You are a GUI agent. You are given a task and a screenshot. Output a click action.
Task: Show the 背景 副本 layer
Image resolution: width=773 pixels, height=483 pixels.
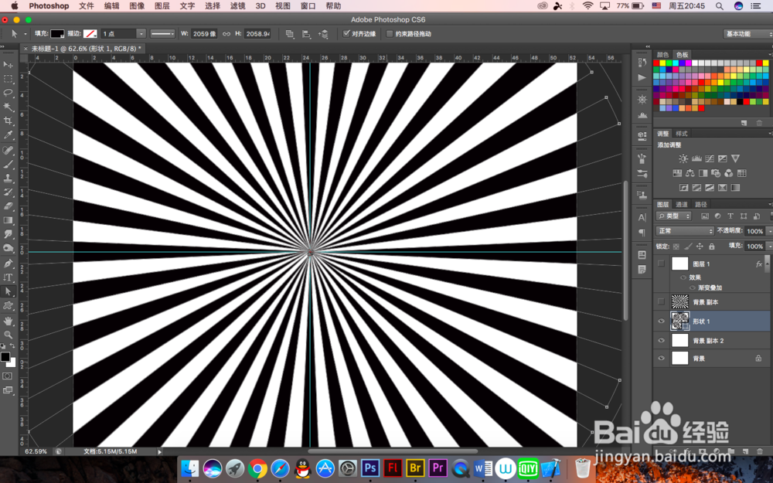(x=661, y=301)
